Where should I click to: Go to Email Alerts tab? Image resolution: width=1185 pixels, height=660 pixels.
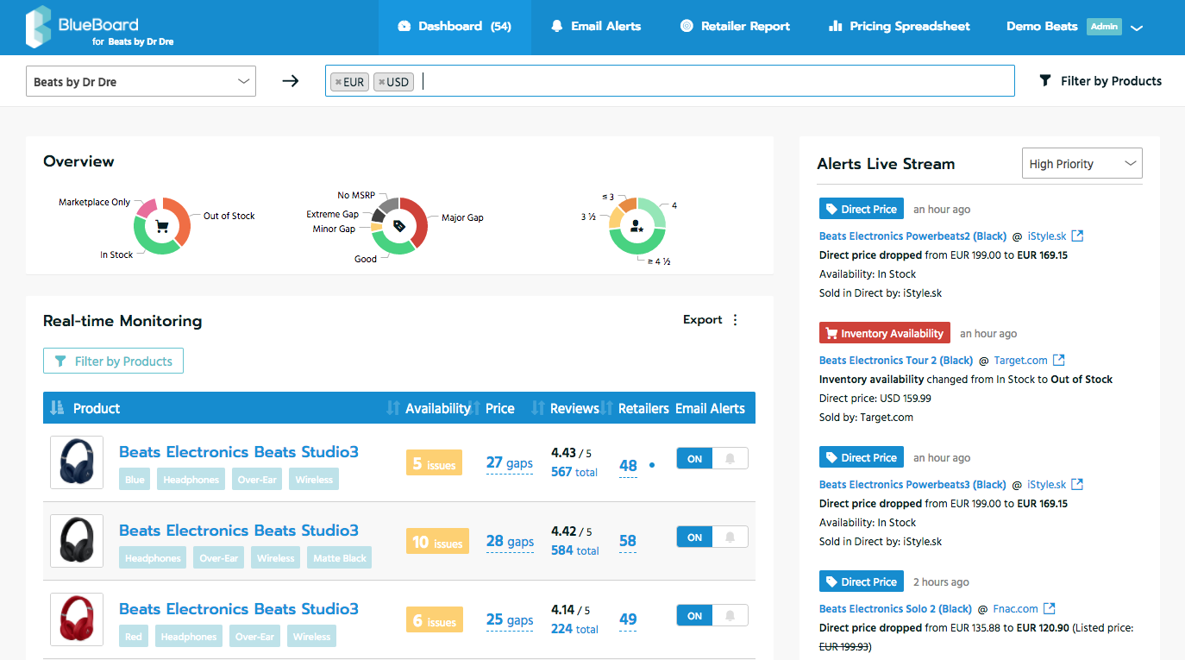(596, 27)
